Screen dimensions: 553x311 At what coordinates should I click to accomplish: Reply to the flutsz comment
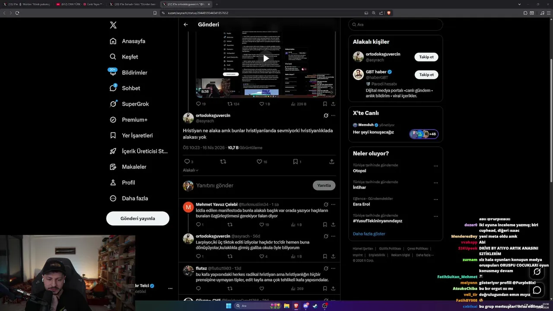tap(199, 289)
